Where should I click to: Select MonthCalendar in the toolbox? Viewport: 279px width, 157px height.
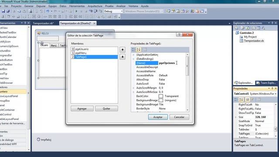coord(8,37)
